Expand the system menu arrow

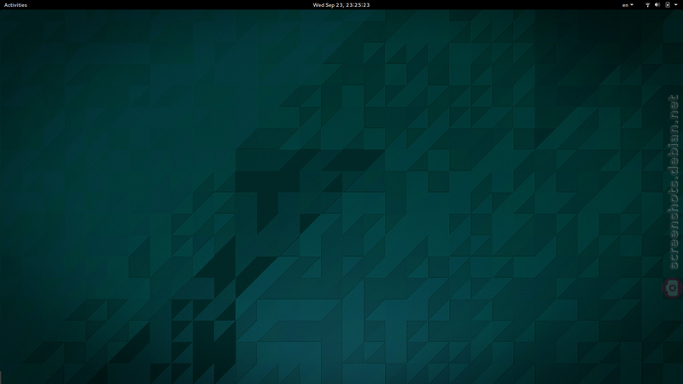point(676,5)
